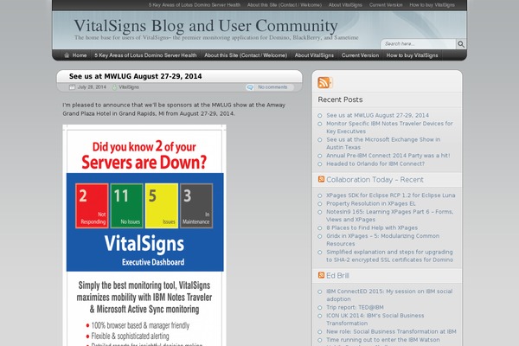519x346 pixels.
Task: Open recent post 'See us at MWLUG August 27-29, 2014'
Action: click(377, 115)
